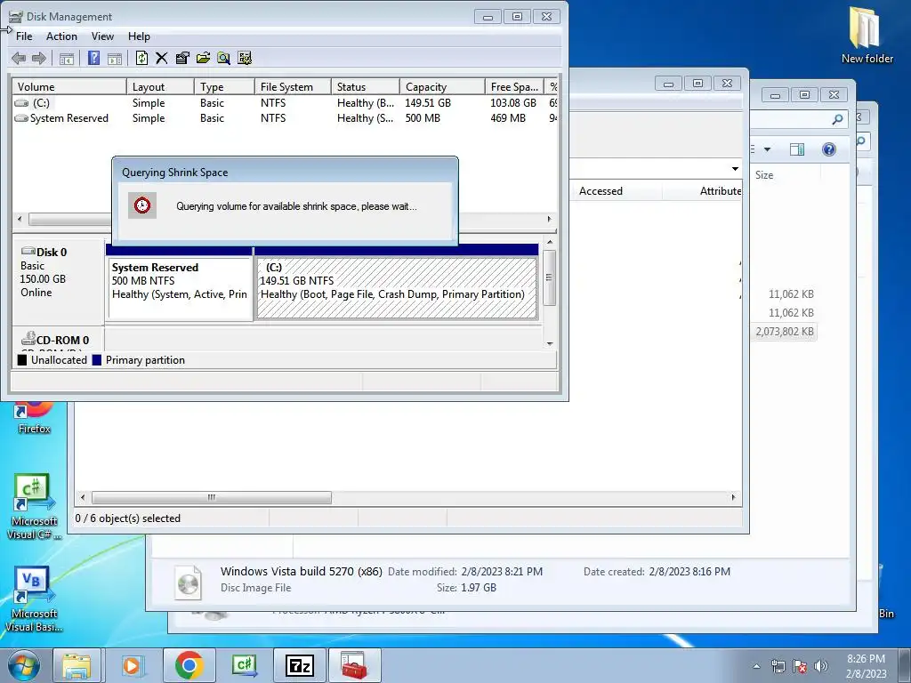
Task: Click the disk pane scroll down arrow
Action: (x=550, y=344)
